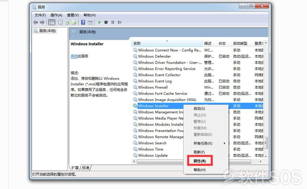
Task: Open the 查看(V) menu
Action: coord(73,15)
